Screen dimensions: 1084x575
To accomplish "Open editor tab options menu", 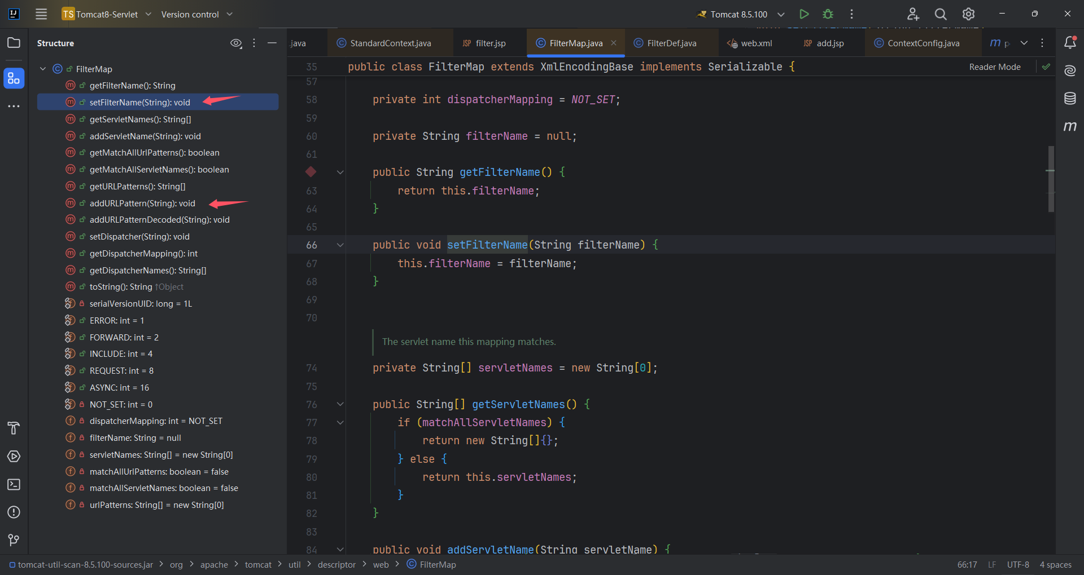I will (1042, 43).
